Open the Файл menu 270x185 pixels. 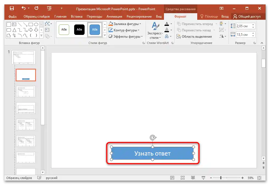point(12,16)
